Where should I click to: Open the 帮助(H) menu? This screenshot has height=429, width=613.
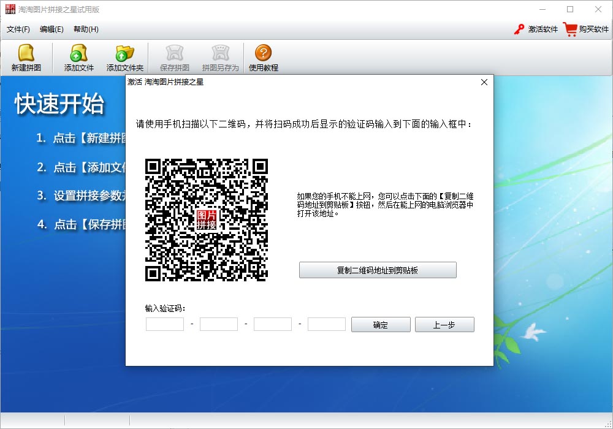tap(86, 29)
